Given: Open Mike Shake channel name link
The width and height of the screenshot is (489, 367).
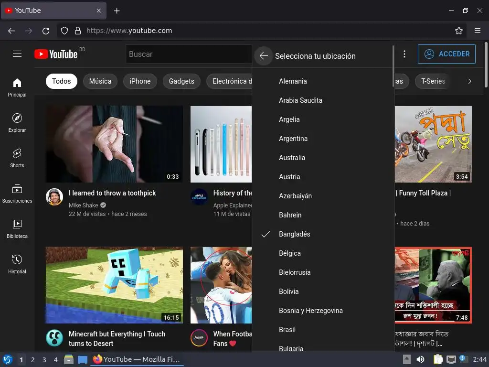Looking at the screenshot, I should 83,205.
